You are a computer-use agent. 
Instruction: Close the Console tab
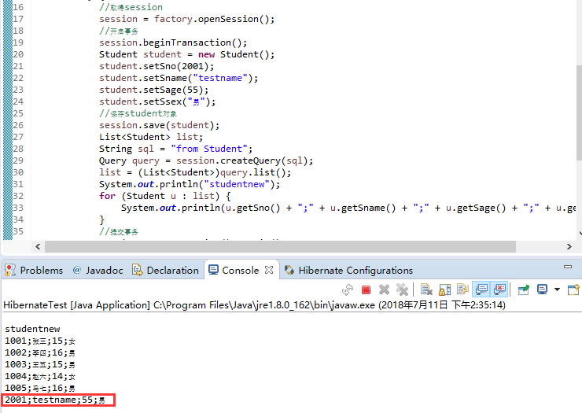pyautogui.click(x=270, y=270)
